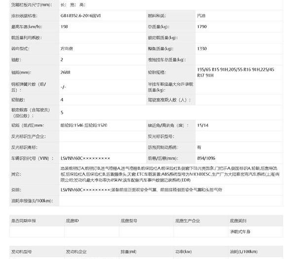Select the curb weight value 1330
The width and height of the screenshot is (296, 259).
click(x=202, y=49)
